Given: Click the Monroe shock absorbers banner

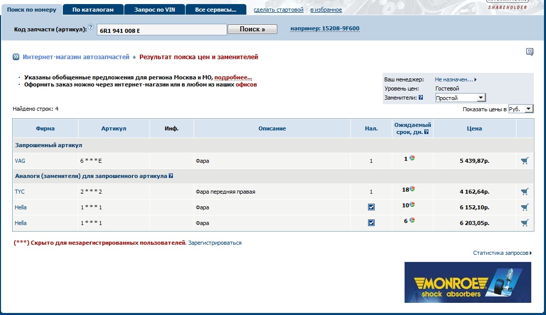Looking at the screenshot, I should (x=467, y=282).
